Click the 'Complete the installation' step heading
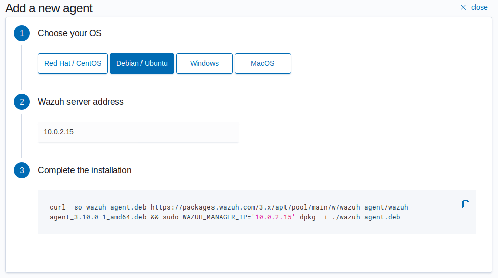 [85, 170]
